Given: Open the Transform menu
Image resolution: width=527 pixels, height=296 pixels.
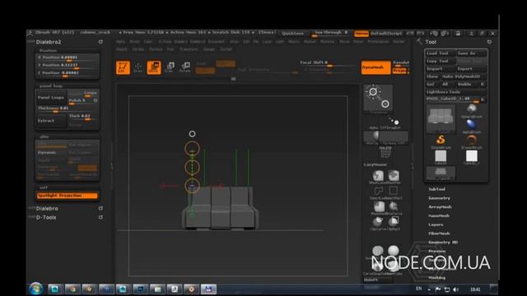Looking at the screenshot, I should pos(189,49).
